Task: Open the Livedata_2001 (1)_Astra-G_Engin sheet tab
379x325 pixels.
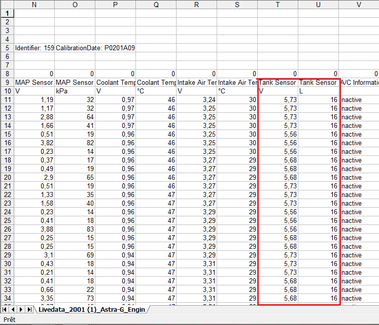Action: click(x=91, y=309)
